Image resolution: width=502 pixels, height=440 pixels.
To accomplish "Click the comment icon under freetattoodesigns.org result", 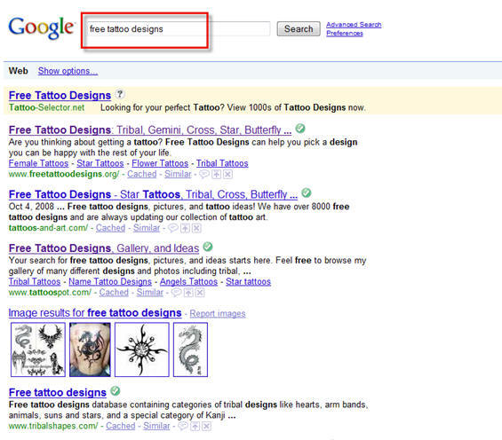I will click(x=204, y=174).
